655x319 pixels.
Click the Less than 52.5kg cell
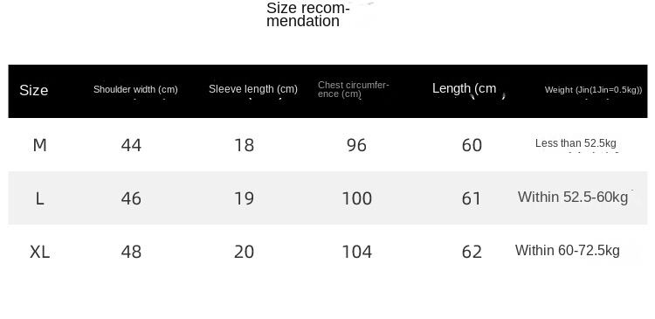[576, 143]
